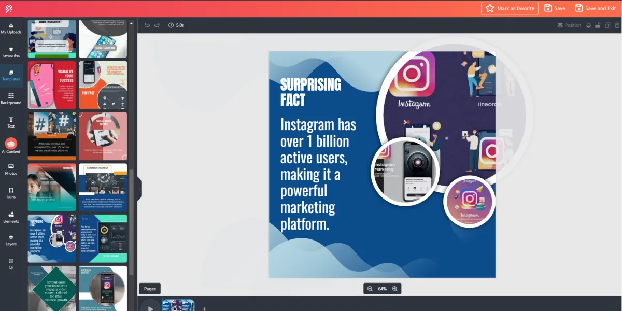This screenshot has height=311, width=622.
Task: Open the Text tool panel
Action: 11,122
